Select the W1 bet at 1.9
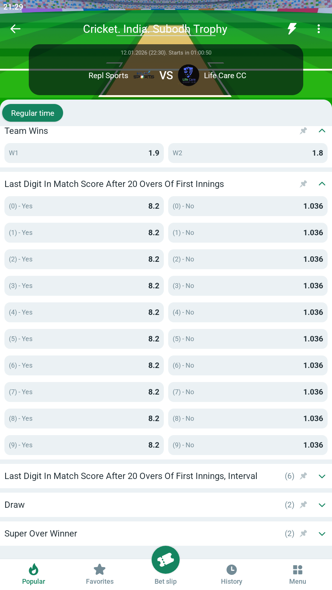The width and height of the screenshot is (332, 590). 84,153
